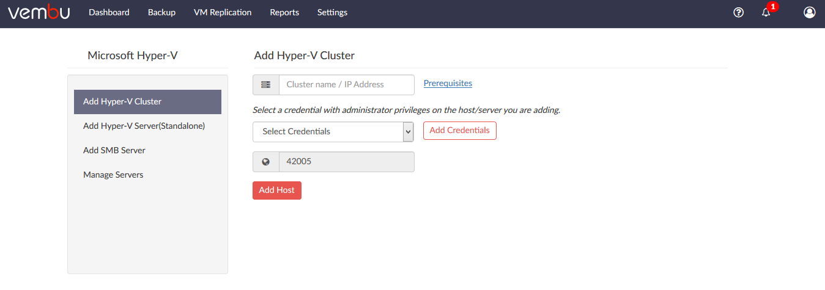Focus the Cluster name / IP Address field

[x=346, y=85]
